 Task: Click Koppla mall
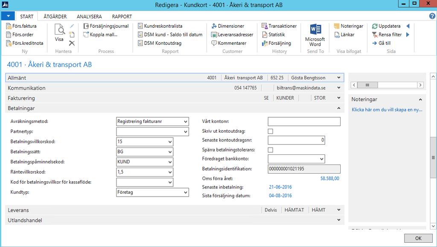(100, 35)
